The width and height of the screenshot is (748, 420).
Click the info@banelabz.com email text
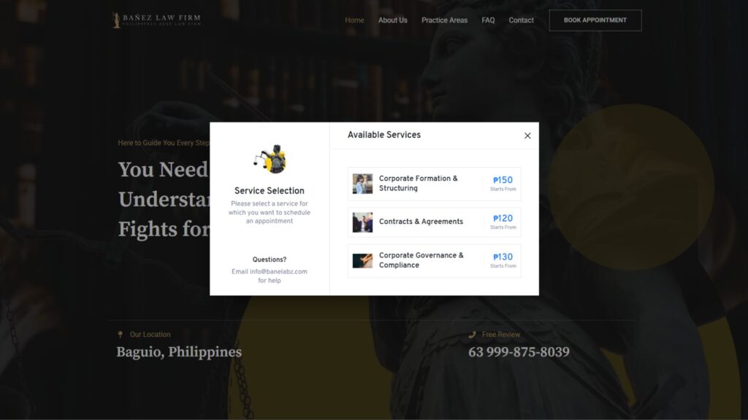[x=278, y=272]
